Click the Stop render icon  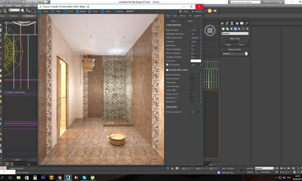pos(180,12)
